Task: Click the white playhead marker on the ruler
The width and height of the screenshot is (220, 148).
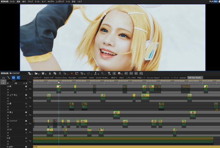Action: point(59,83)
